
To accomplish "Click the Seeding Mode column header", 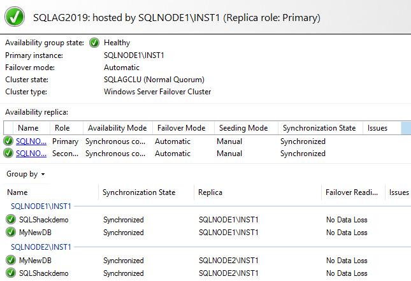I will 242,128.
